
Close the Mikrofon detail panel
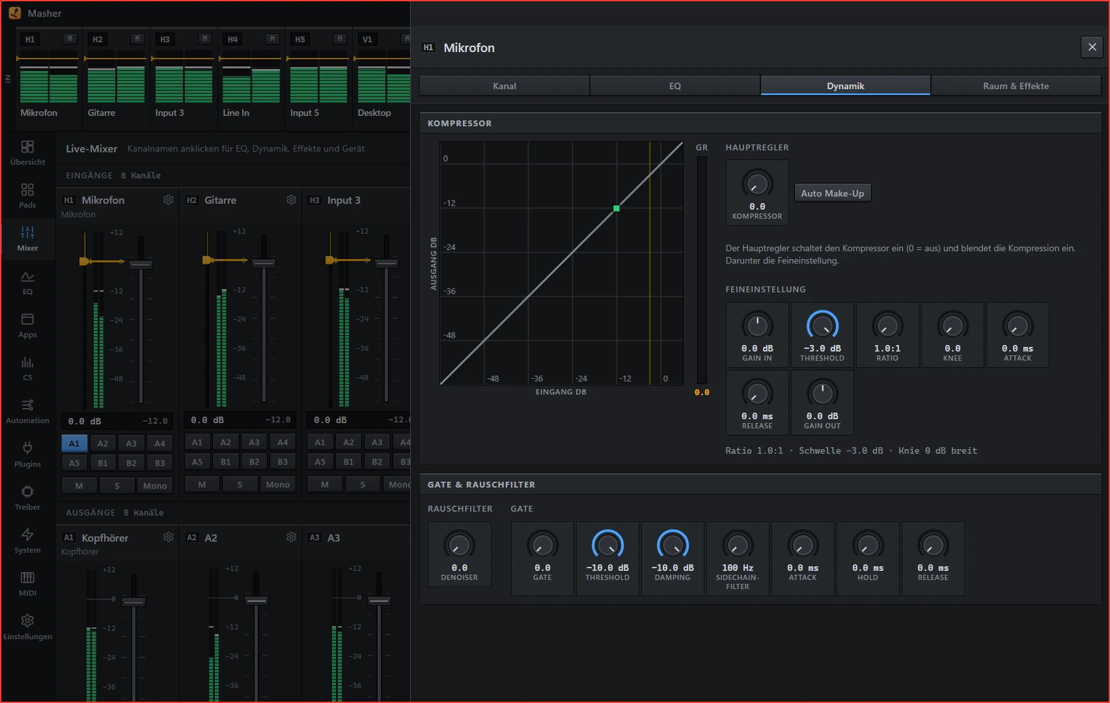point(1092,47)
